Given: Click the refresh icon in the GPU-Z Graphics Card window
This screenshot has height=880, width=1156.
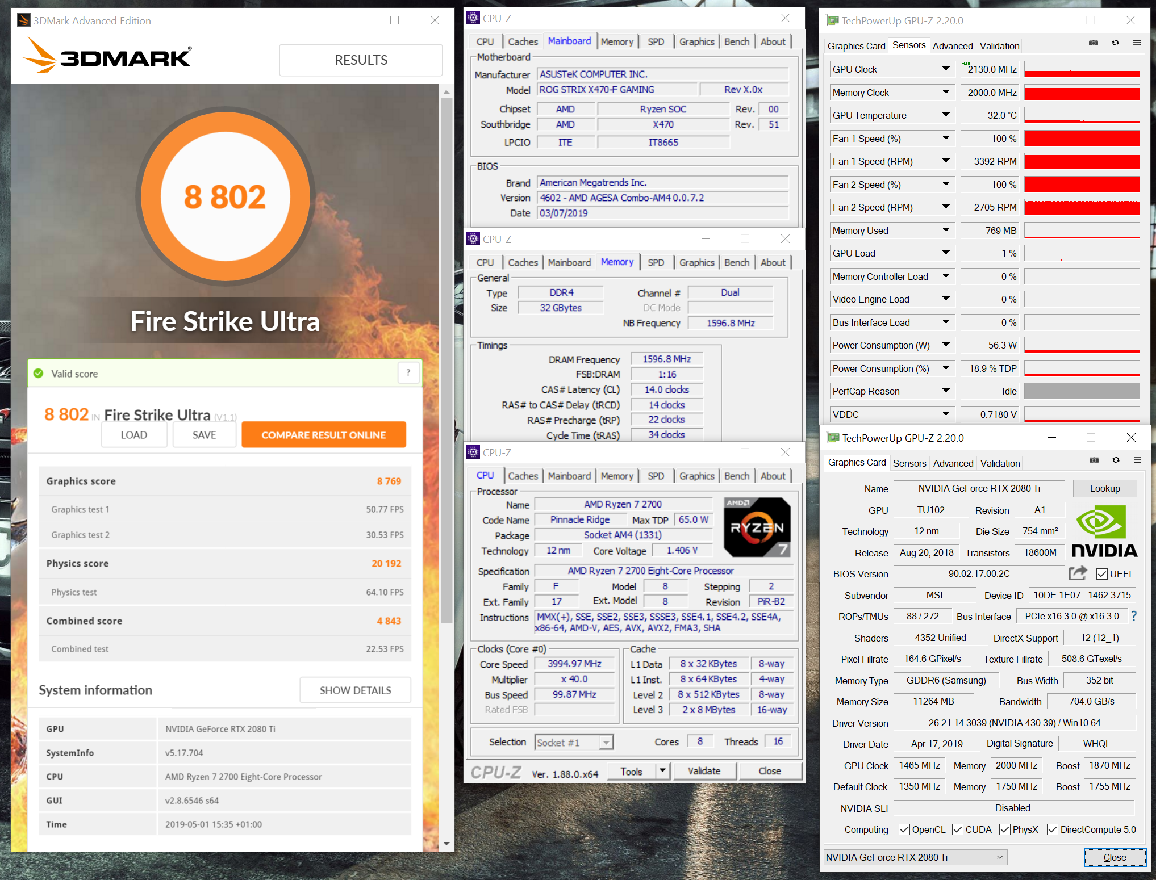Looking at the screenshot, I should [x=1116, y=460].
